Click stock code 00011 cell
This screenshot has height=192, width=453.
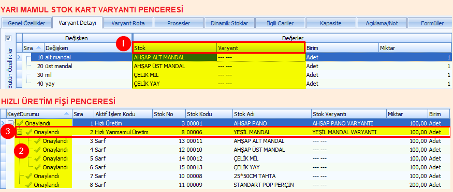209,141
